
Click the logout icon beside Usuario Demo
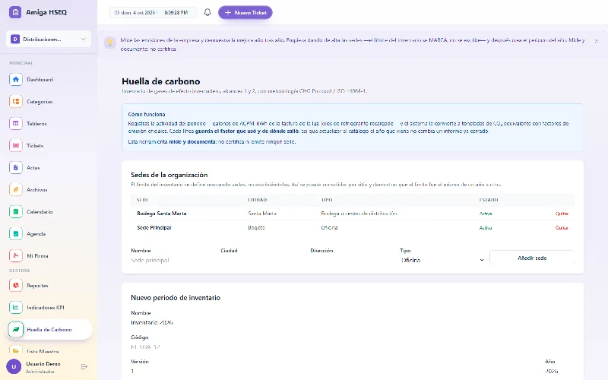coord(84,367)
